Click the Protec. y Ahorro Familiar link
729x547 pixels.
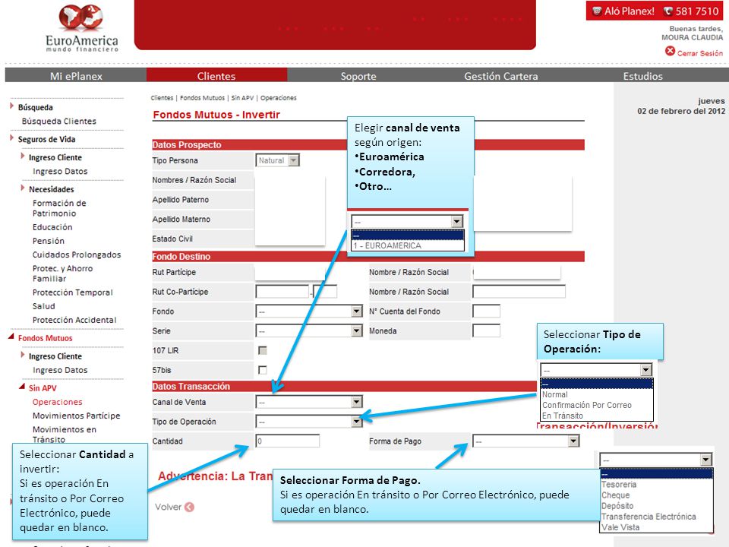(62, 273)
